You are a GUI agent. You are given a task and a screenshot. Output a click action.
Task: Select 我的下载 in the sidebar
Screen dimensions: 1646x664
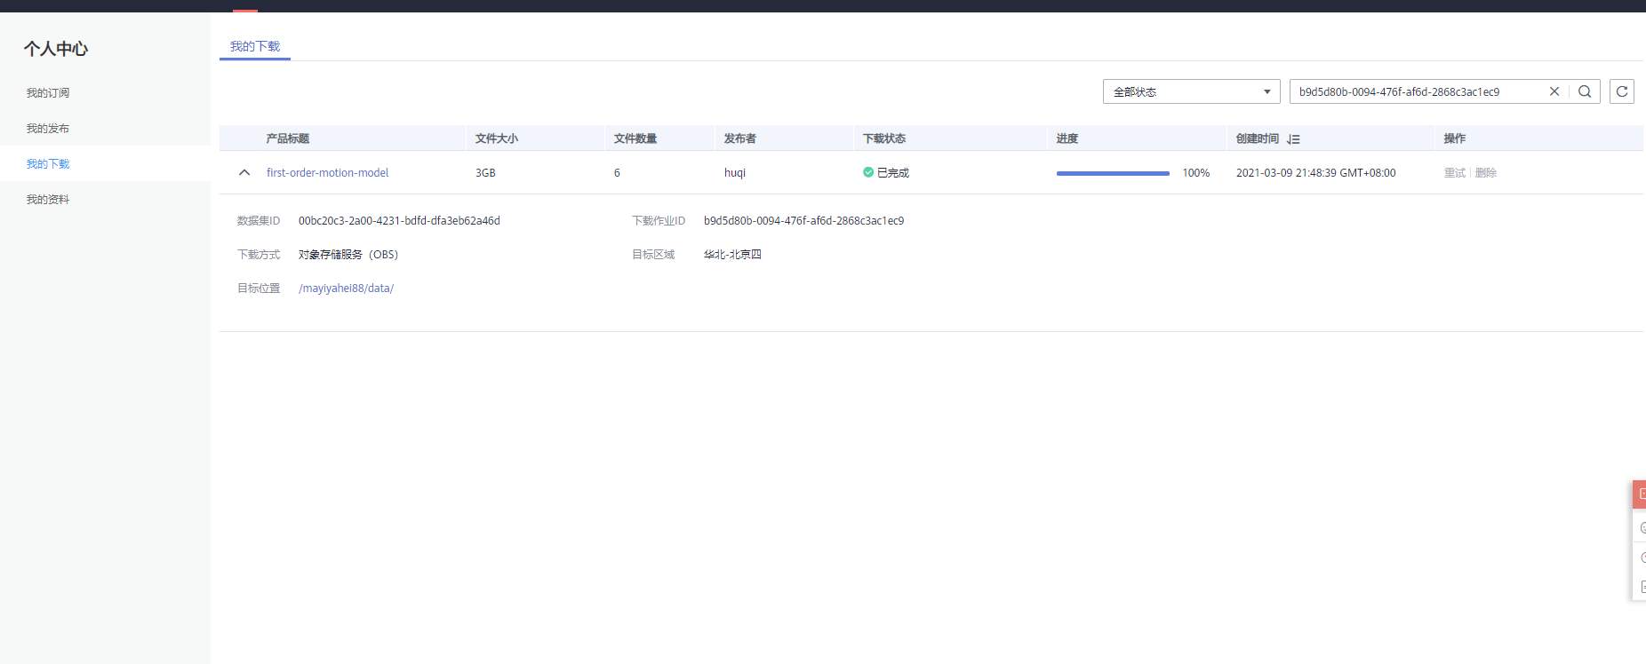(x=48, y=163)
